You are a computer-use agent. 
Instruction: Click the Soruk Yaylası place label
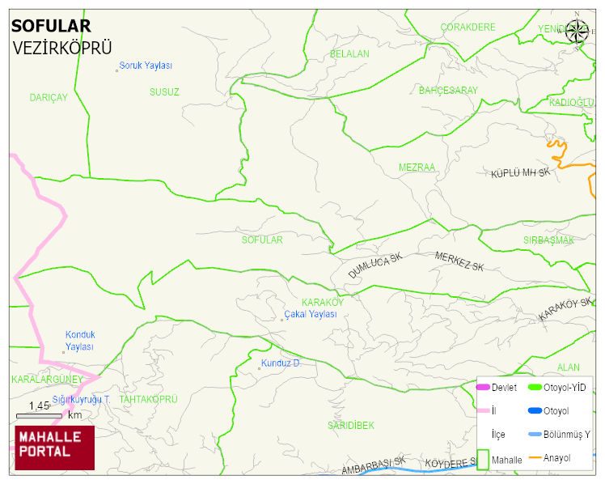[146, 66]
